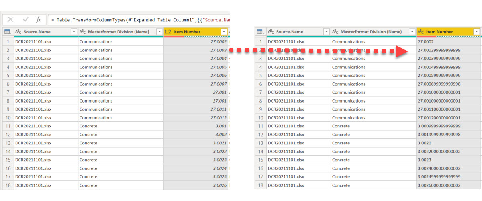Viewport: 482px width, 201px height.
Task: Open the Source.Name filter dropdown in right table
Action: point(326,32)
